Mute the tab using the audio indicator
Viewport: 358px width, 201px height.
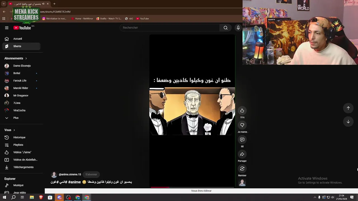click(x=43, y=4)
